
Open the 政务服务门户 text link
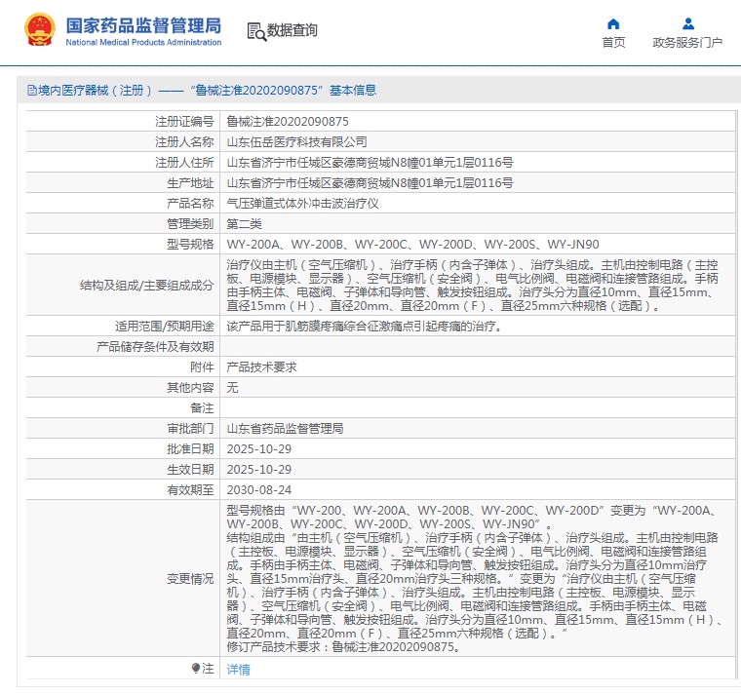point(687,43)
